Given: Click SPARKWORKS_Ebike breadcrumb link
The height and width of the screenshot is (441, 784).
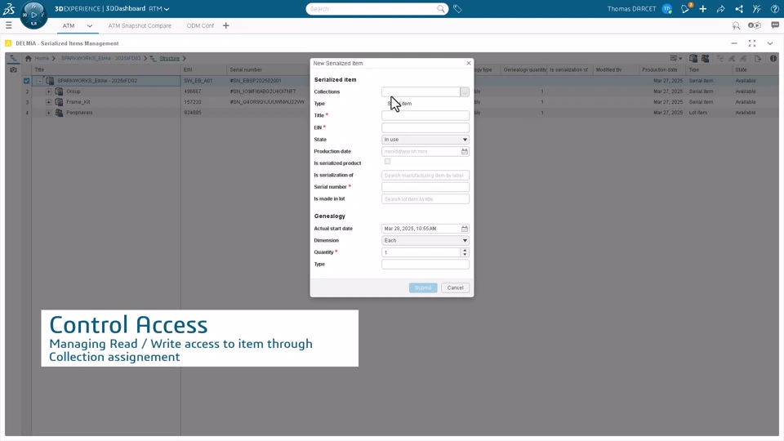Looking at the screenshot, I should click(x=101, y=59).
